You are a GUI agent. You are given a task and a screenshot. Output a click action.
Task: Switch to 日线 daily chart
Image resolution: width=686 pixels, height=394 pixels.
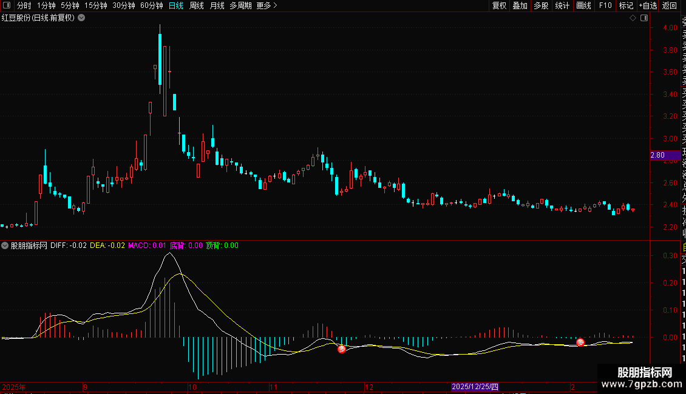[x=176, y=5]
